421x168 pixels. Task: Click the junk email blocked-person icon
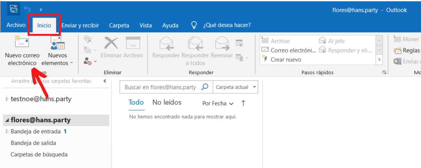pos(87,61)
